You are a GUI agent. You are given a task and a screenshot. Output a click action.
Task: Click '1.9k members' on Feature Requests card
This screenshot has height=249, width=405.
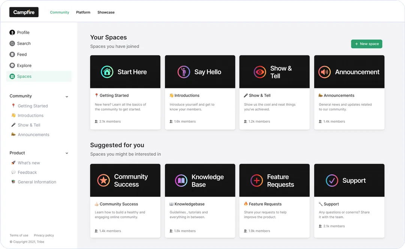click(x=259, y=231)
